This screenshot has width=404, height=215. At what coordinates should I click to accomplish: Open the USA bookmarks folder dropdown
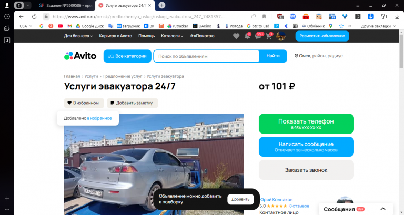point(25,26)
